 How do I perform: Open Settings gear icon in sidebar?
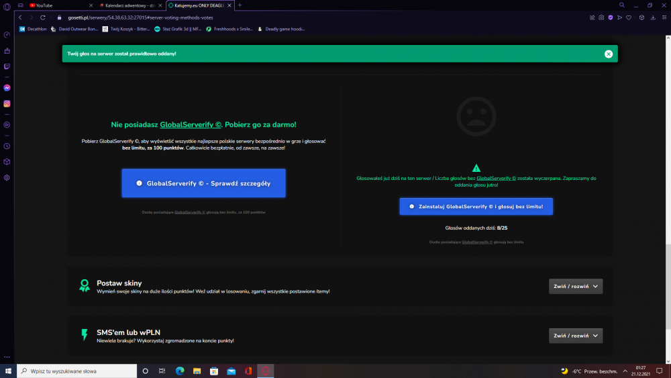pos(7,178)
